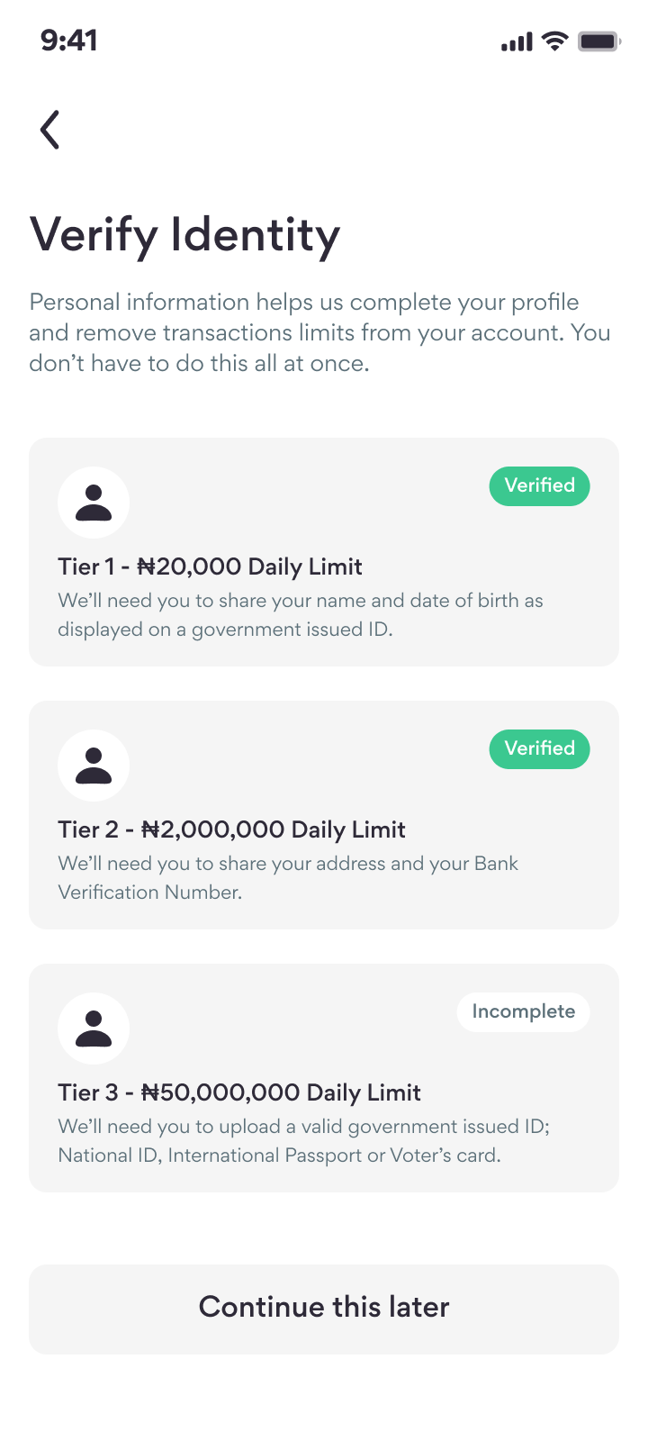Viewport: 648px width, 1441px height.
Task: Open Tier 1 - ₦20,000 Daily Limit title
Action: (x=210, y=566)
